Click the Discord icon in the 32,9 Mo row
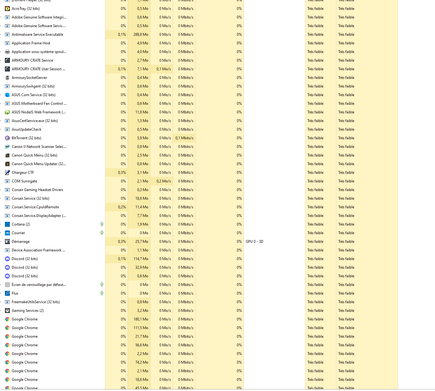 (x=7, y=267)
